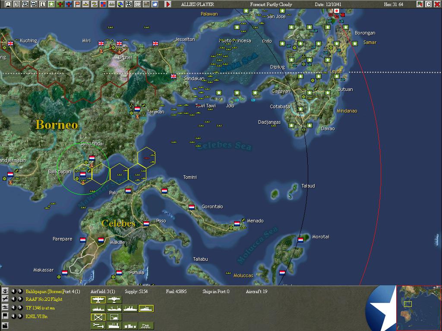This screenshot has height=331, width=442.
Task: Select the highlighted infantry unit icon
Action: pos(98,317)
